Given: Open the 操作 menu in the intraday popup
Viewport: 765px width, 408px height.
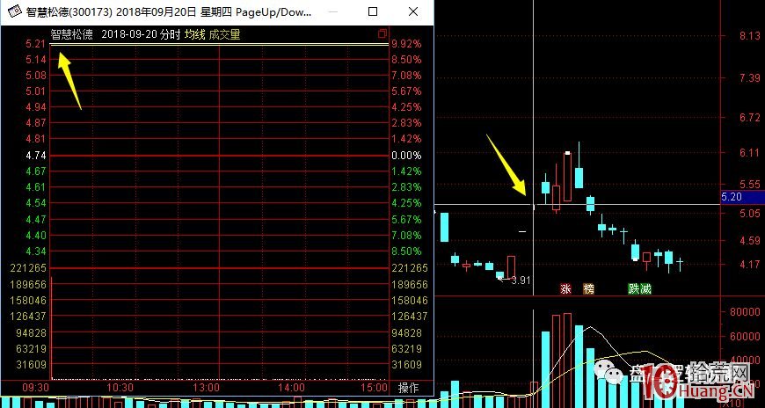Looking at the screenshot, I should (x=408, y=388).
